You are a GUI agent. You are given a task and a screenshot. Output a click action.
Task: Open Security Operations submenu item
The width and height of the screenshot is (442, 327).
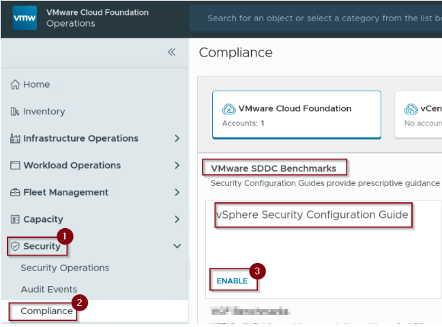[x=65, y=268]
